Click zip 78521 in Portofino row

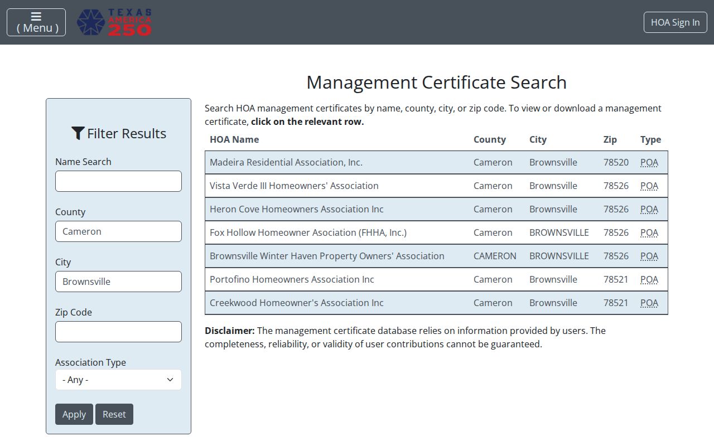pos(616,279)
